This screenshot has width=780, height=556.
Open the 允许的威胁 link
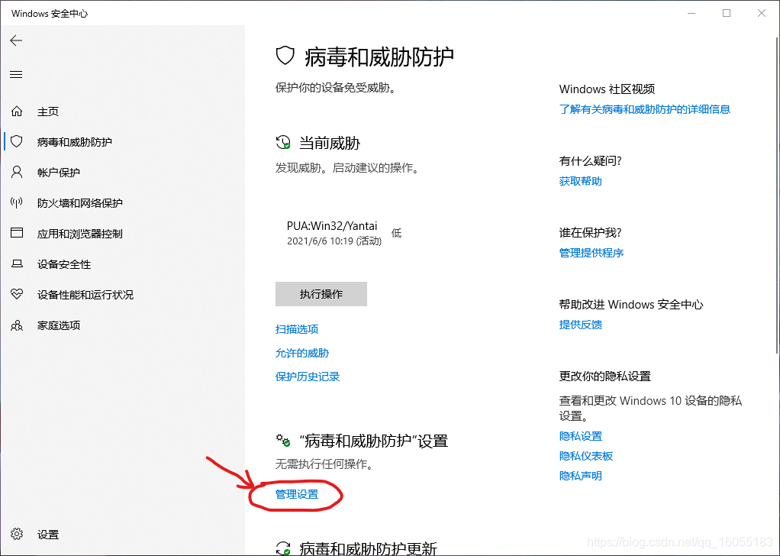click(x=302, y=353)
